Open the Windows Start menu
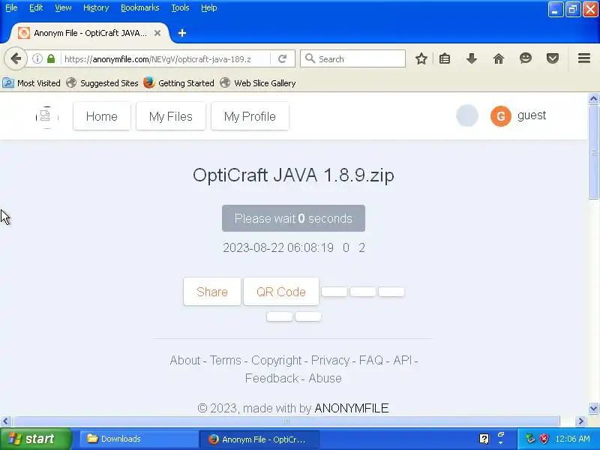 pyautogui.click(x=35, y=439)
